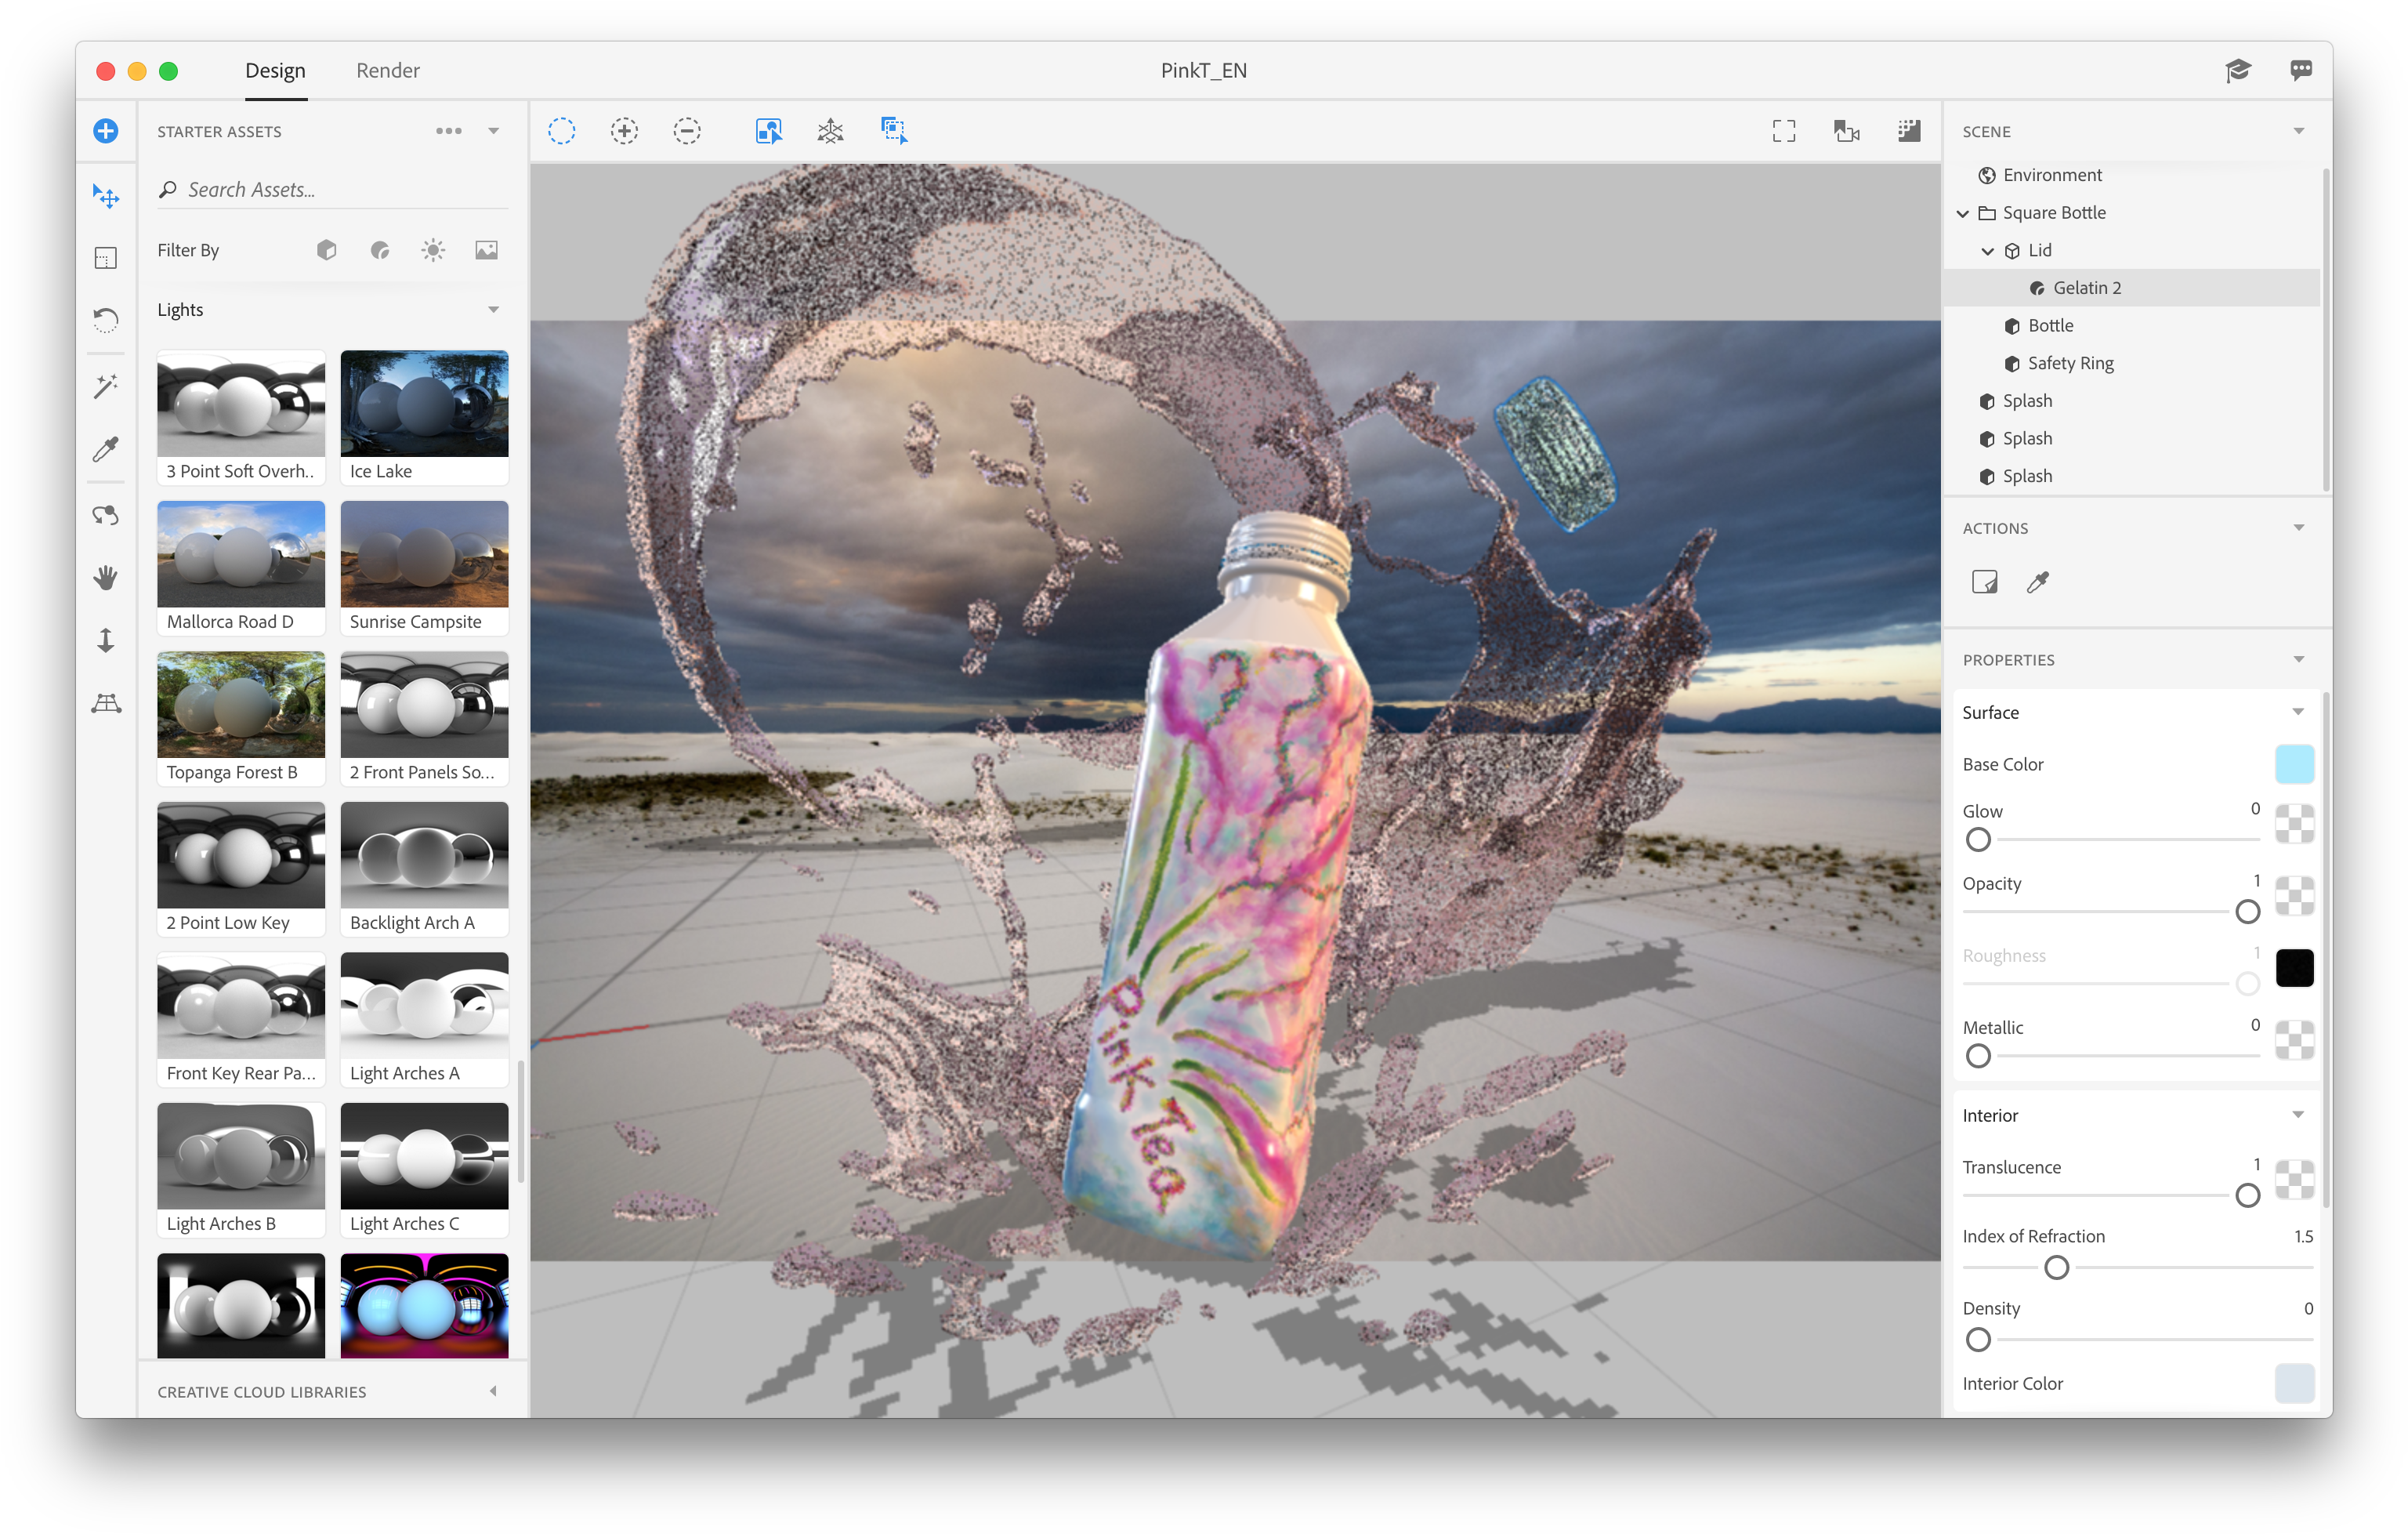Choose the Horizon perspective tool
The height and width of the screenshot is (1534, 2408).
click(106, 704)
